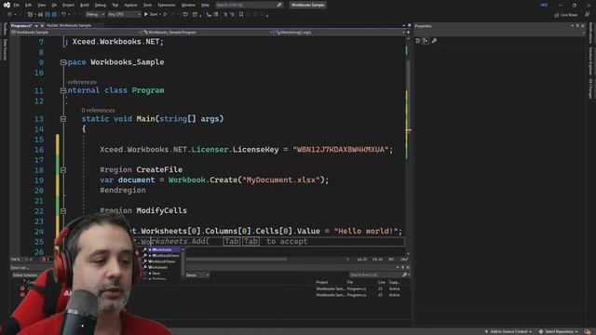Click the Alphabetical sort icon in Properties
The width and height of the screenshot is (596, 335).
pyautogui.click(x=426, y=41)
